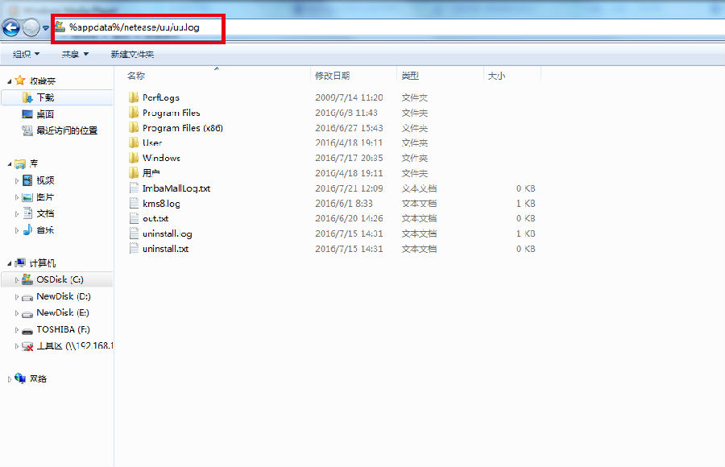Click the 新建文件夹 button
The height and width of the screenshot is (467, 725).
click(x=132, y=54)
